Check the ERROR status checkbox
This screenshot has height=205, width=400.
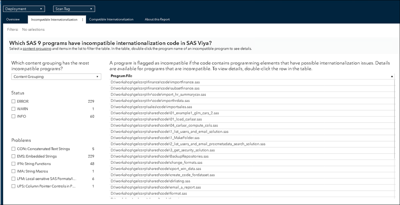pyautogui.click(x=14, y=102)
